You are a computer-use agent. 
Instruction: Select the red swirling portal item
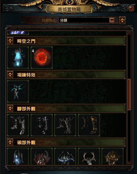(42, 58)
